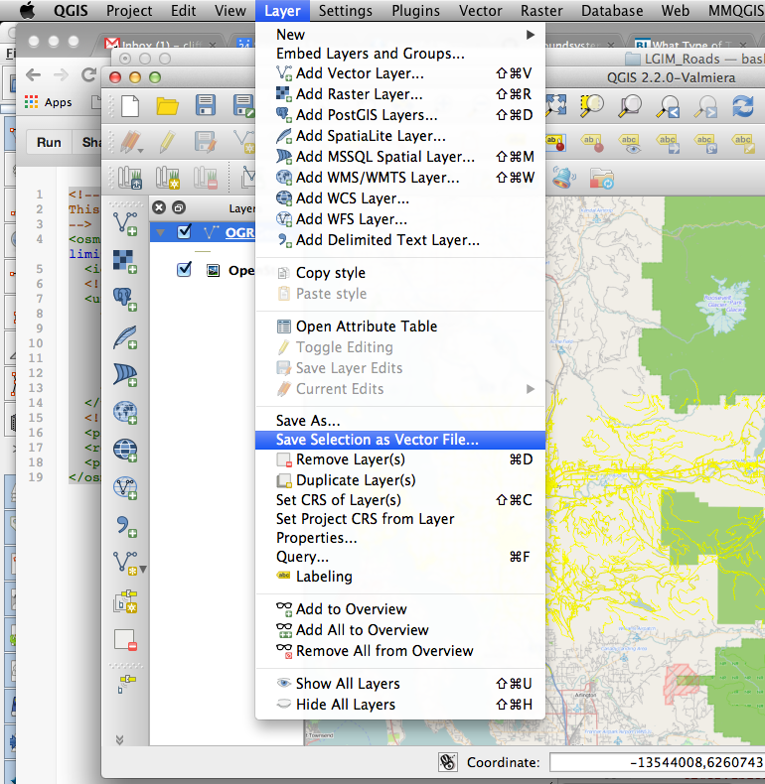This screenshot has height=784, width=765.
Task: Click Add WMS/WMTS Layer globe side icon
Action: (125, 413)
